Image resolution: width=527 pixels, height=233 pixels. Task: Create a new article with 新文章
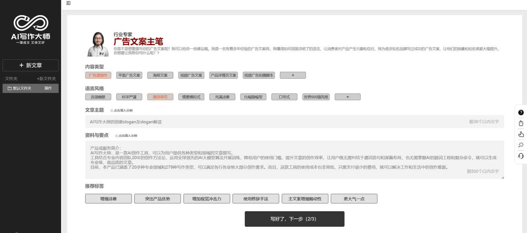tap(31, 65)
